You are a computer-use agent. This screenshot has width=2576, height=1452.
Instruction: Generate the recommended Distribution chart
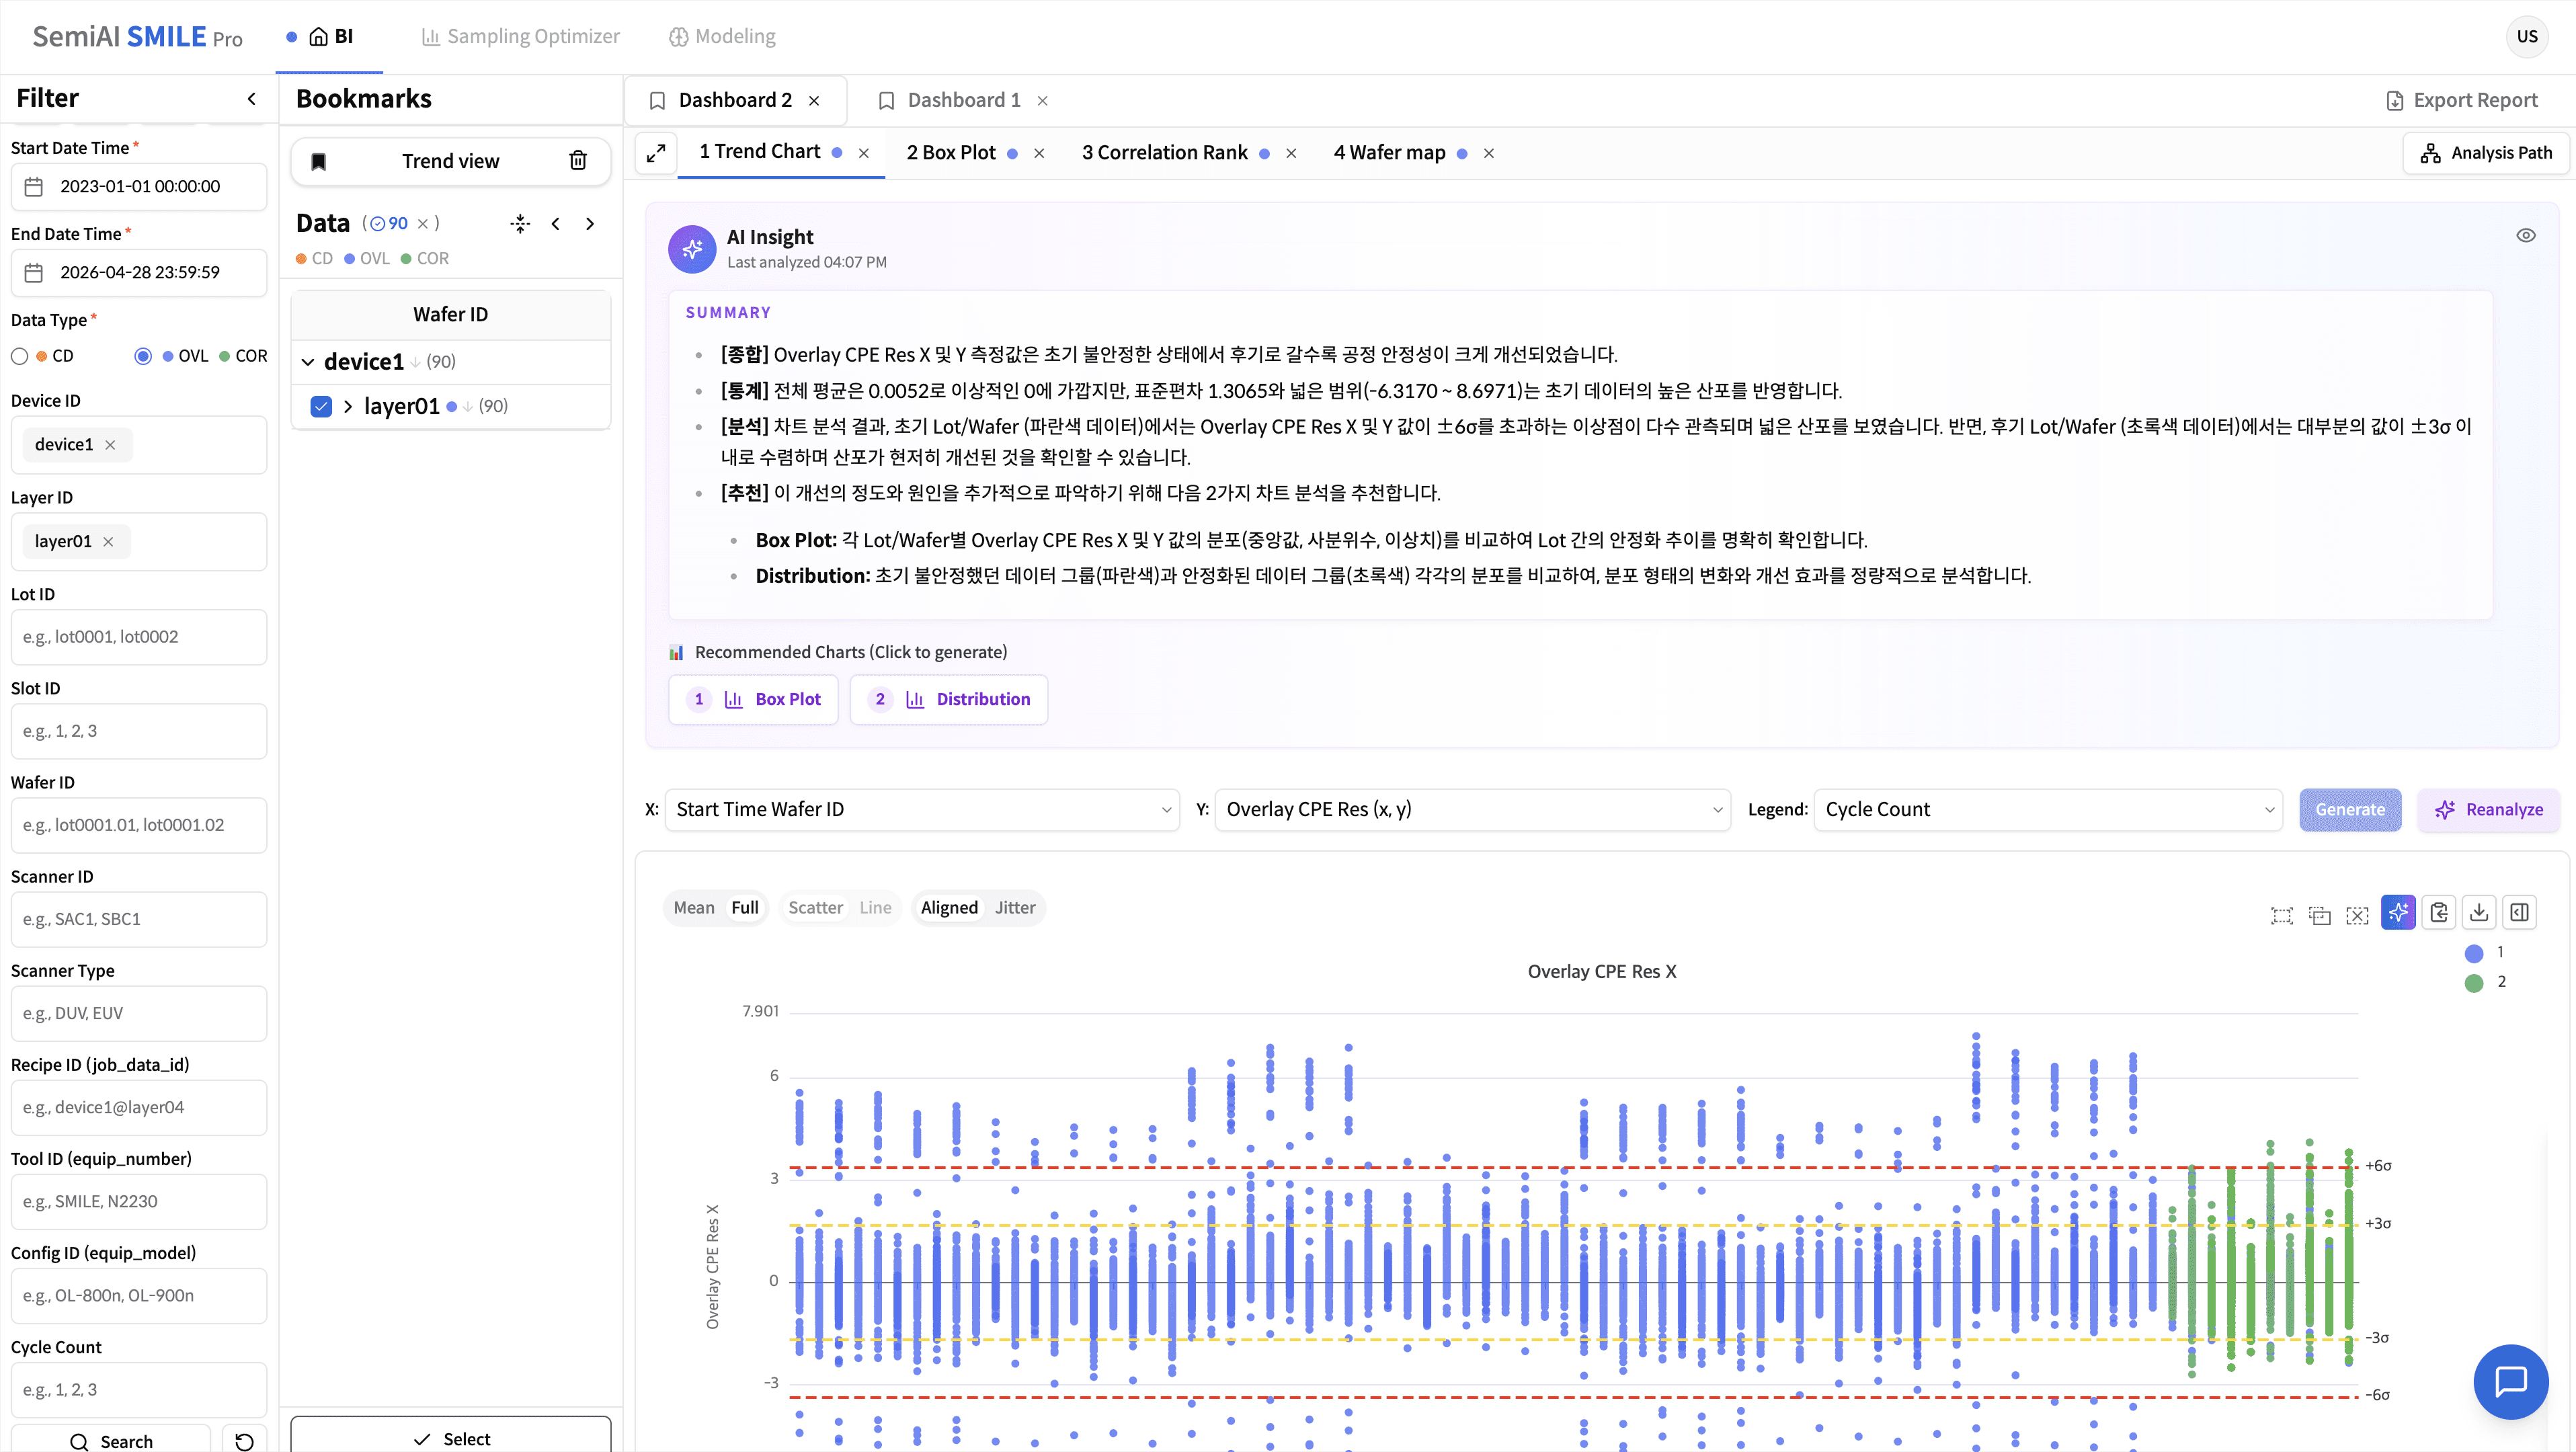(949, 700)
